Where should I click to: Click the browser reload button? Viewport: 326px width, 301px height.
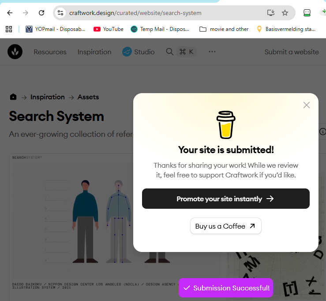pyautogui.click(x=41, y=13)
